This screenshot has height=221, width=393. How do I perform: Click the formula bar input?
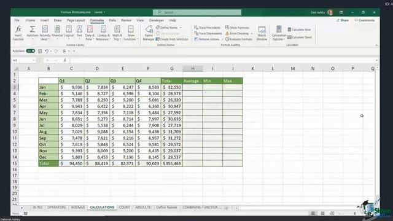pyautogui.click(x=222, y=60)
